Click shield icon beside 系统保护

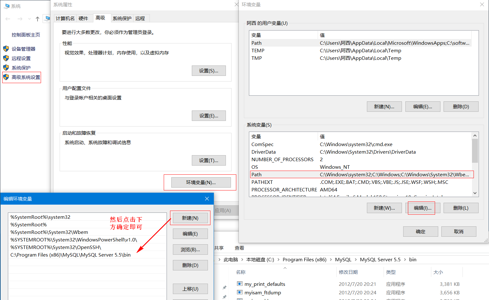coord(6,68)
